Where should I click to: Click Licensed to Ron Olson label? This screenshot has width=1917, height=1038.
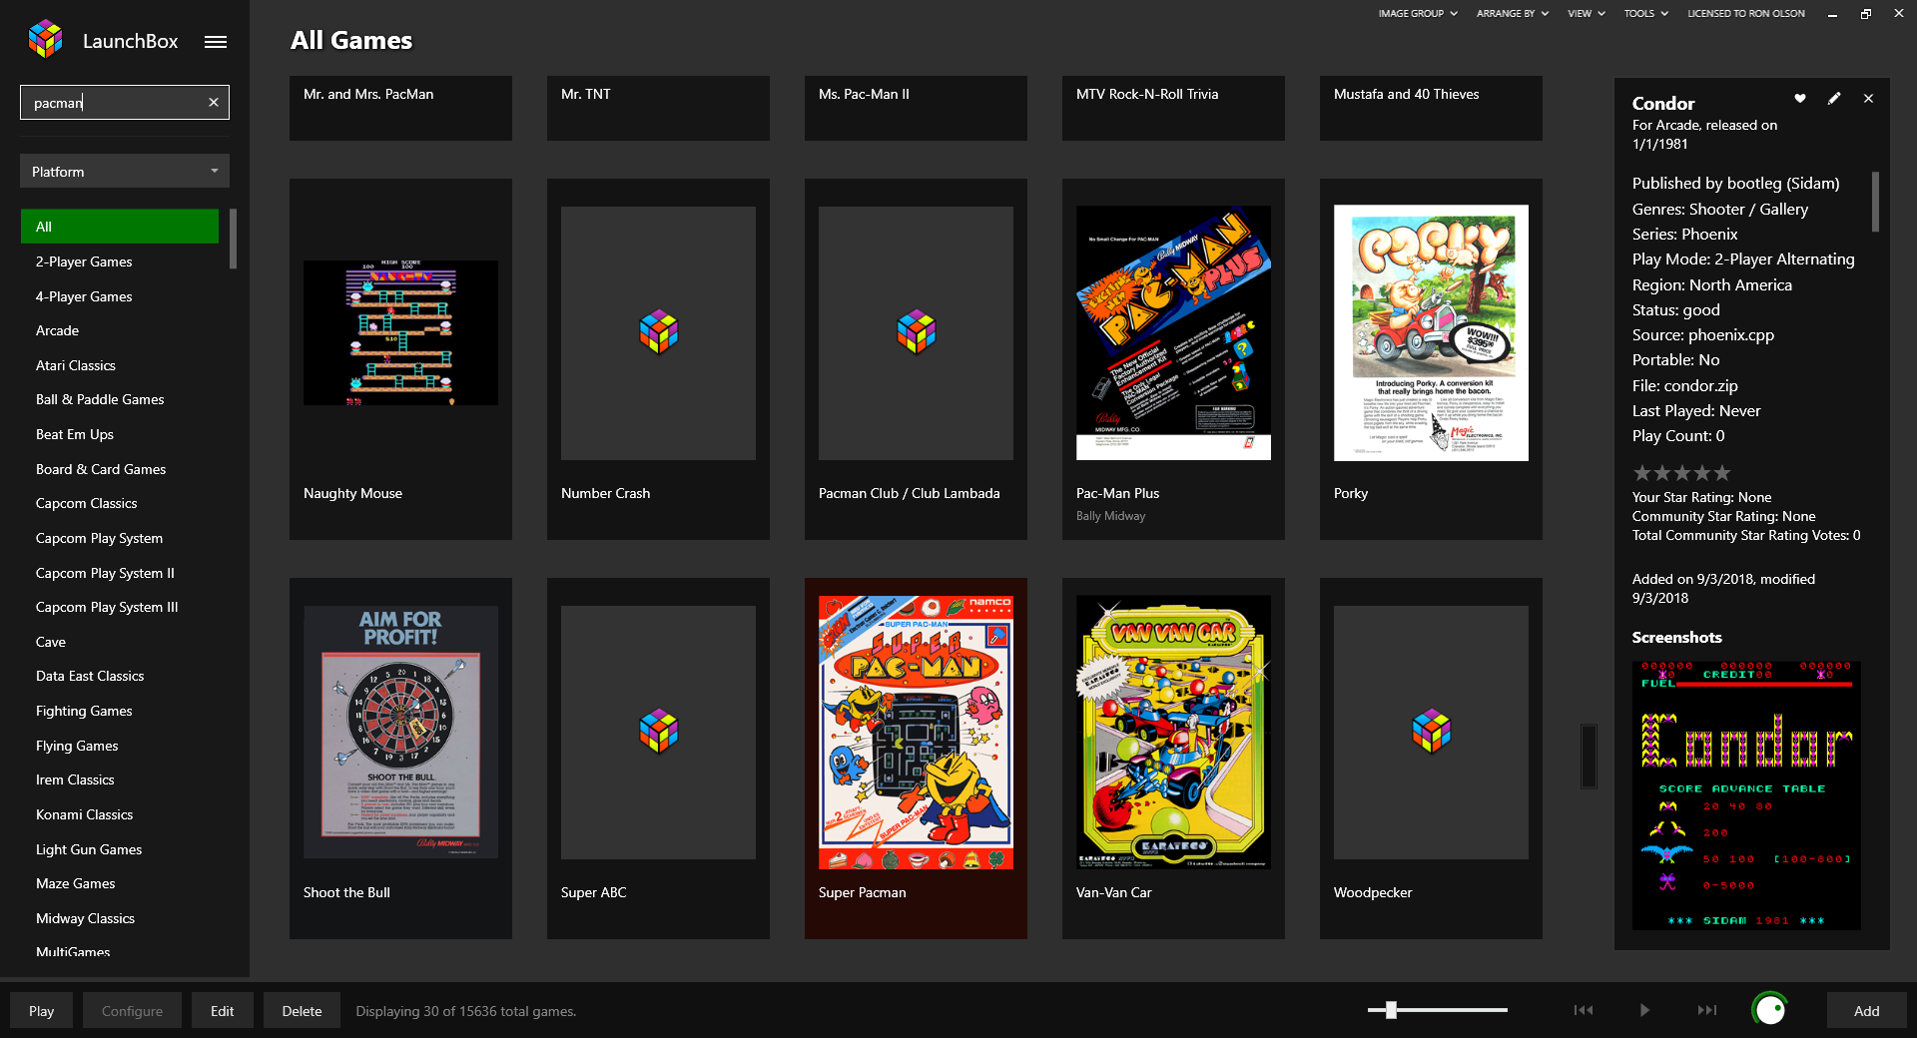[1746, 14]
